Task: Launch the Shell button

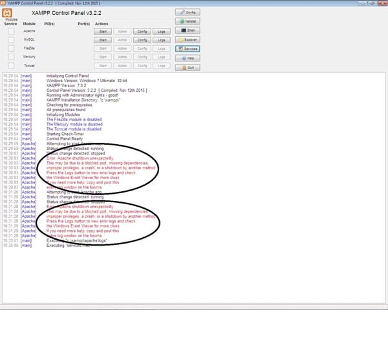Action: click(x=188, y=30)
